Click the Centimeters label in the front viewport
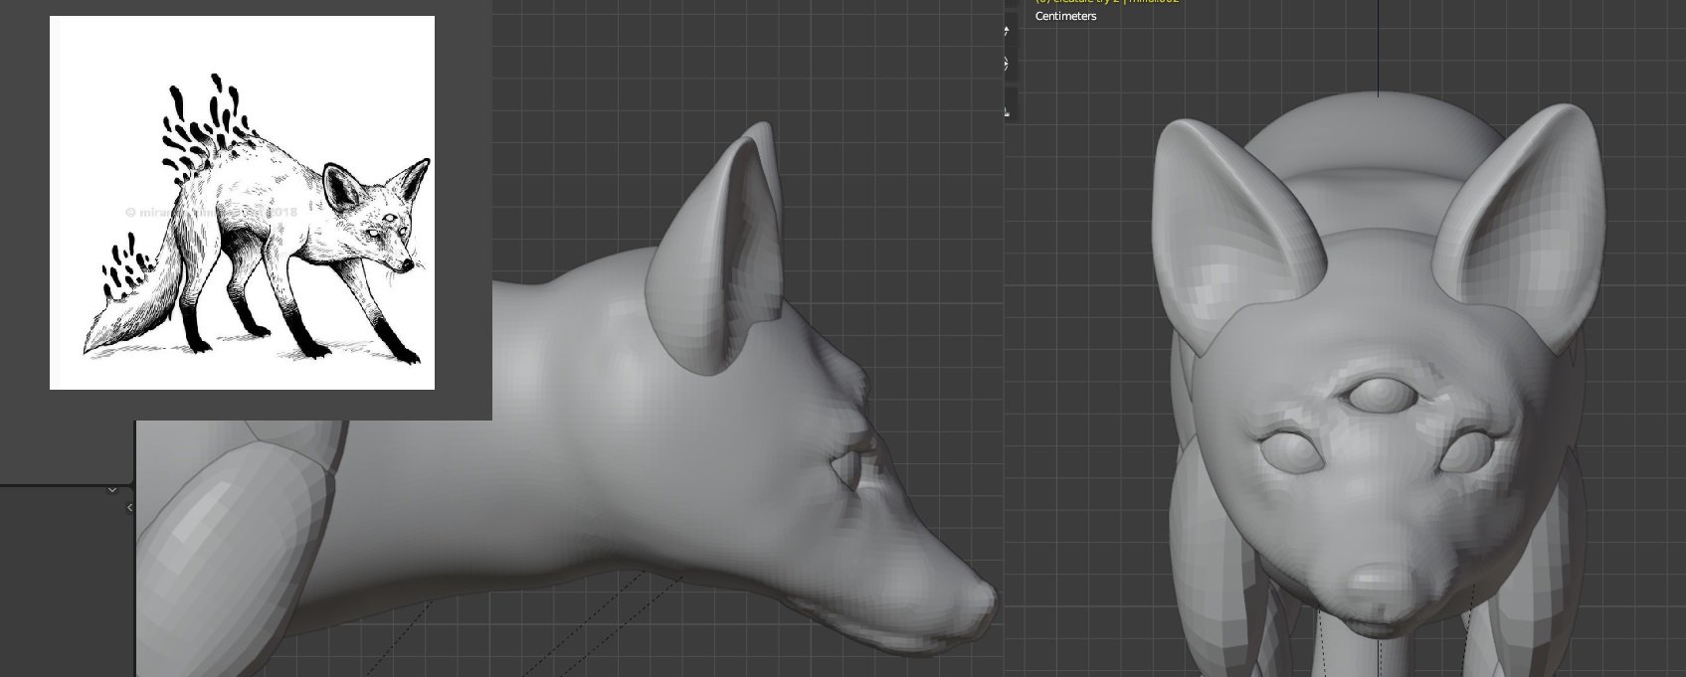Screen dimensions: 1686x677 1065,16
